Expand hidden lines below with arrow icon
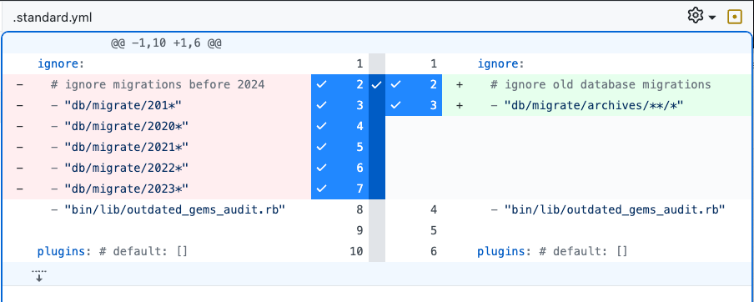Viewport: 754px width, 302px height. (39, 275)
